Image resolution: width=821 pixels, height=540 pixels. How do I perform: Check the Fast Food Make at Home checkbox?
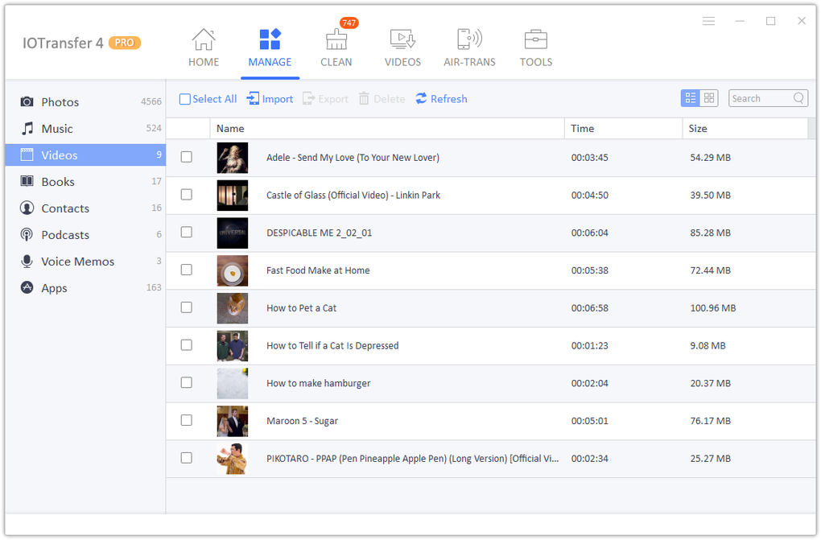(187, 270)
